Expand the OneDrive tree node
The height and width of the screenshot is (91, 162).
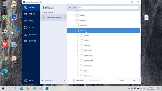[x=73, y=20]
